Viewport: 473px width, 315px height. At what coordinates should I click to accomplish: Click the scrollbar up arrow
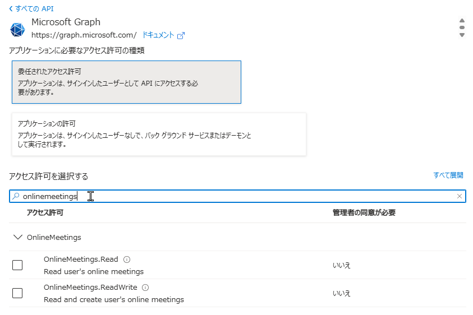462,20
